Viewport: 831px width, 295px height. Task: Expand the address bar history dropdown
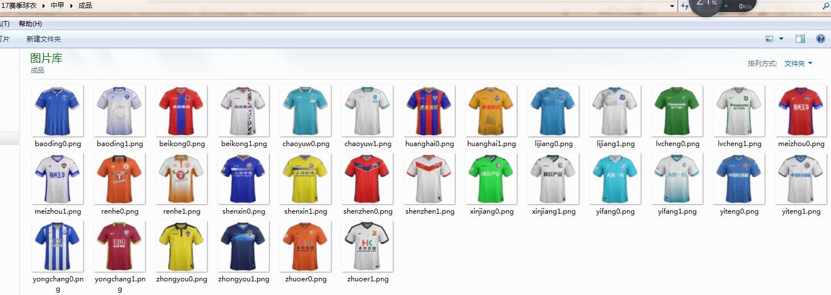[x=672, y=6]
